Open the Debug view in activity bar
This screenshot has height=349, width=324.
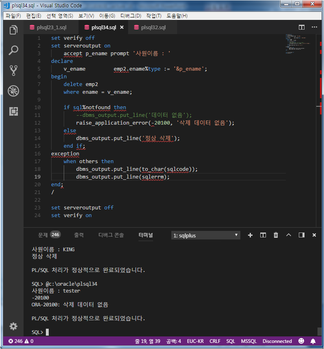tap(13, 91)
